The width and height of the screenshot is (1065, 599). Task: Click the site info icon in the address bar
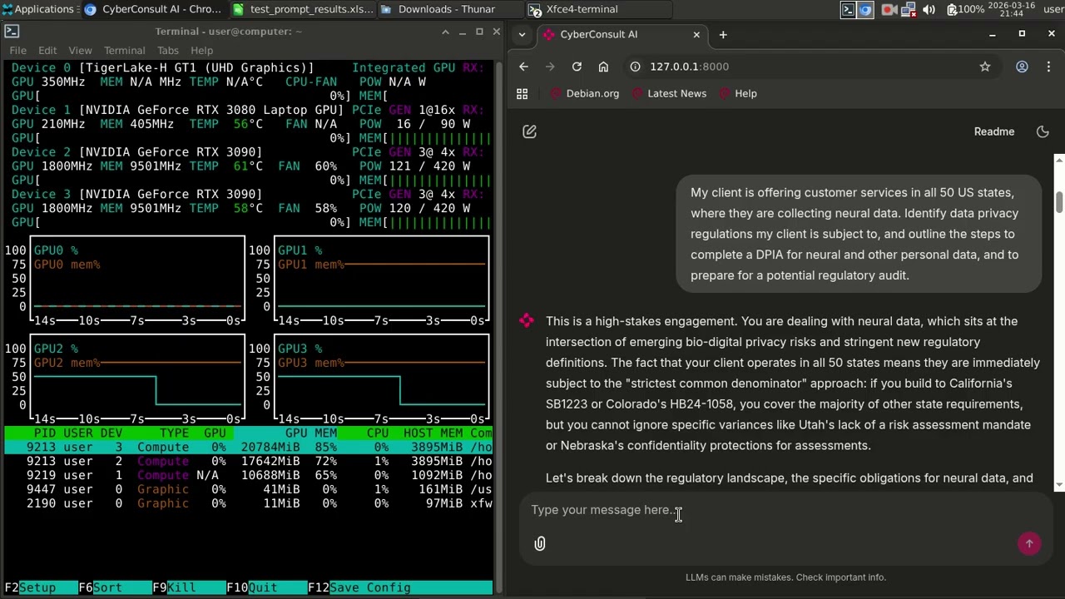click(x=635, y=67)
